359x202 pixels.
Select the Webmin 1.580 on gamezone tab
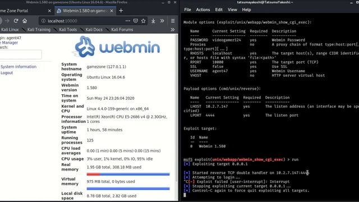[85, 11]
